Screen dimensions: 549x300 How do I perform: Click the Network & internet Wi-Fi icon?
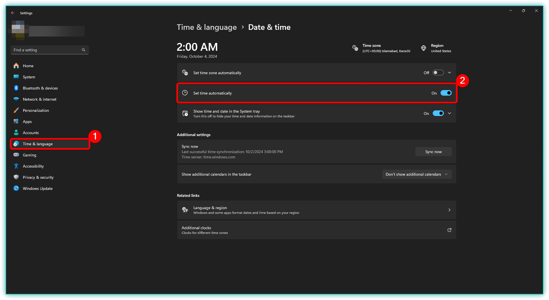tap(16, 99)
